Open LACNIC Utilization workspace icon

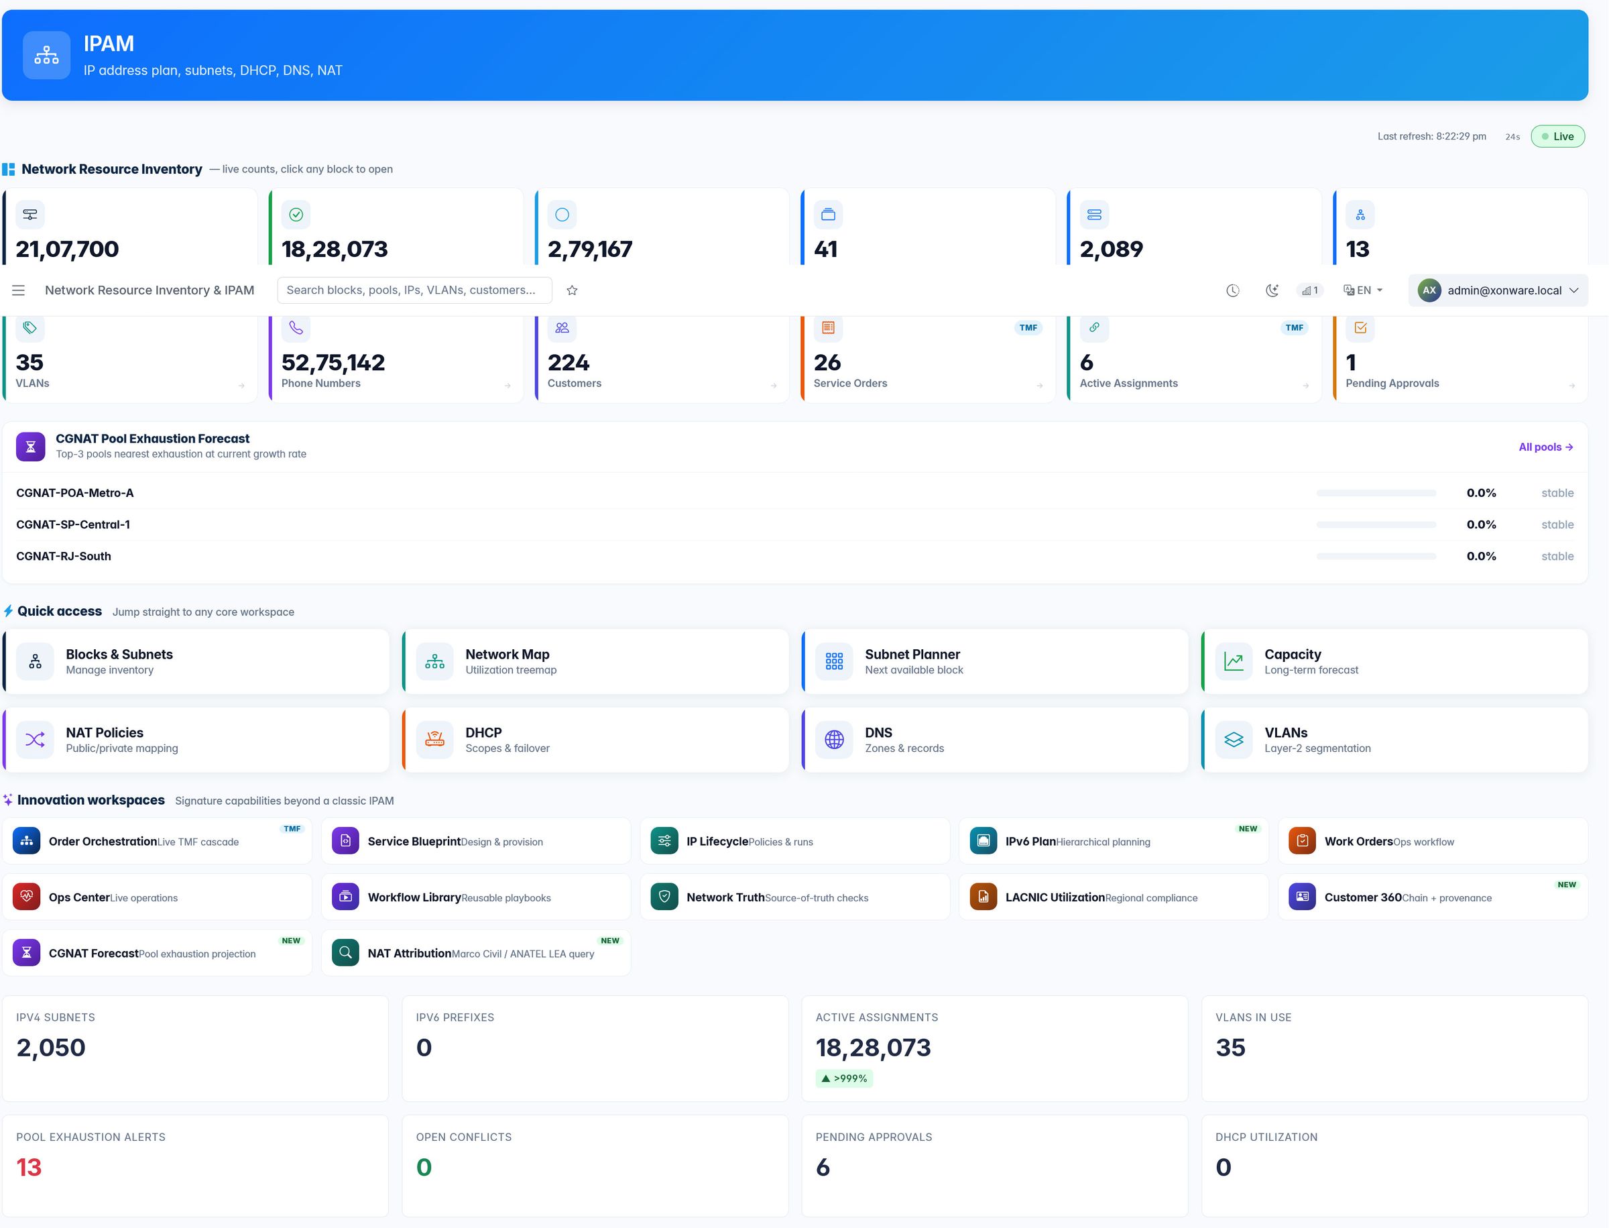click(x=984, y=897)
